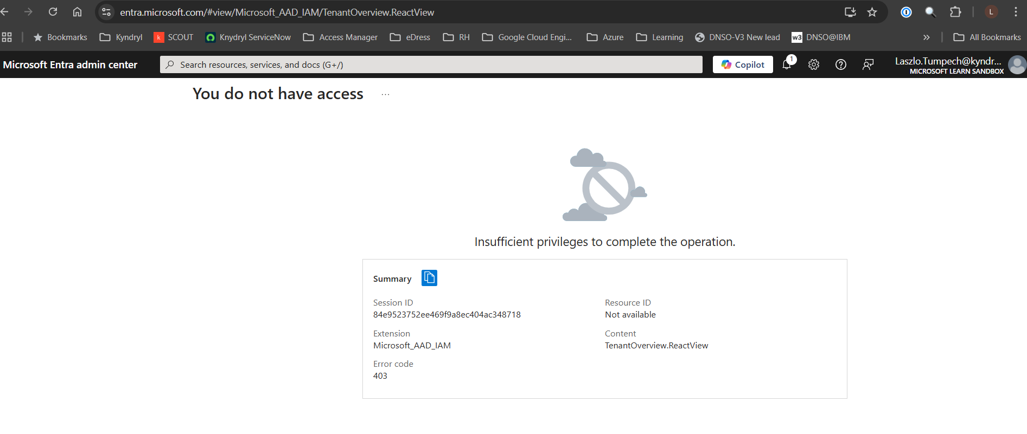
Task: Open portal settings gear icon
Action: (814, 64)
